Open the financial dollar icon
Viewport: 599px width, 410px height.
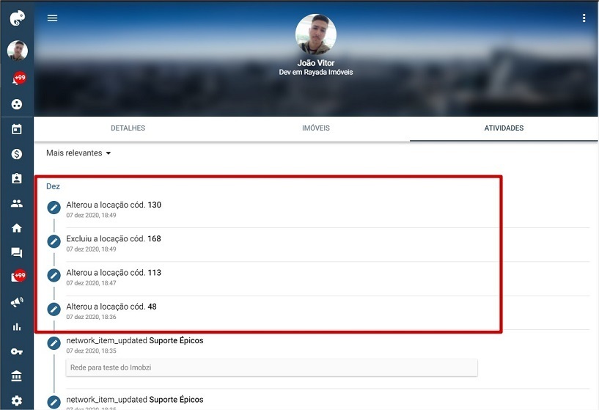pyautogui.click(x=17, y=154)
